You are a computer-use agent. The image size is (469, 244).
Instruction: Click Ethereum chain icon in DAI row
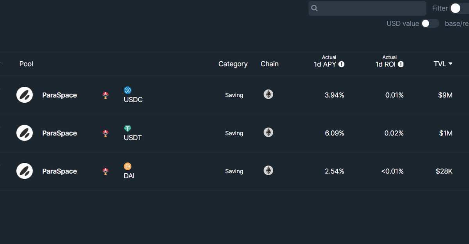pos(268,170)
